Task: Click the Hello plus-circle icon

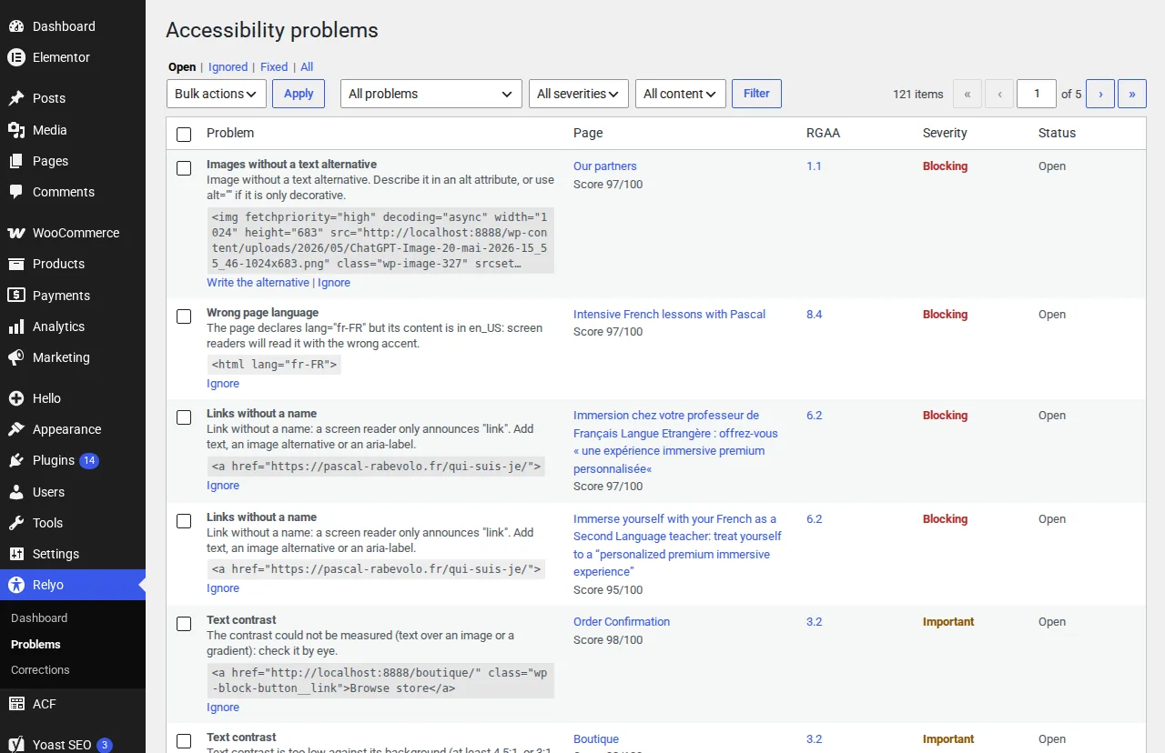Action: click(16, 398)
